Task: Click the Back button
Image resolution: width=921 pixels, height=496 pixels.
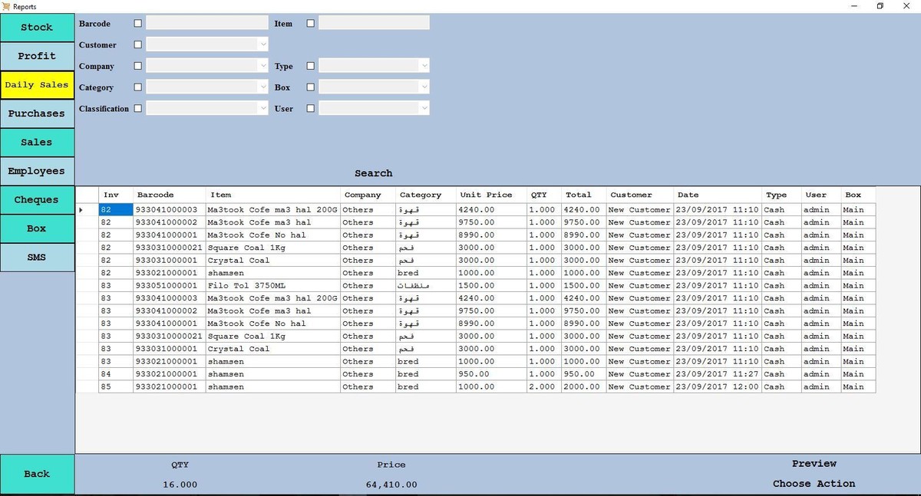Action: tap(37, 474)
